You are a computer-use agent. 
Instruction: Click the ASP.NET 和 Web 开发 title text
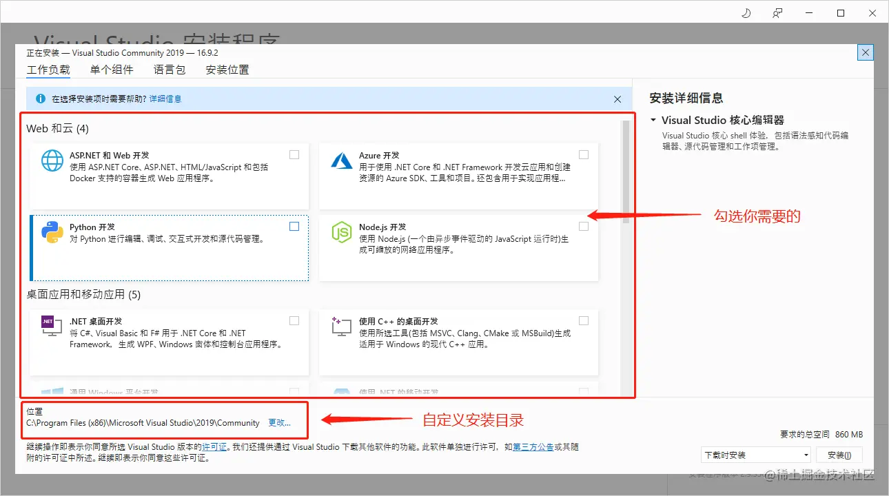[109, 156]
